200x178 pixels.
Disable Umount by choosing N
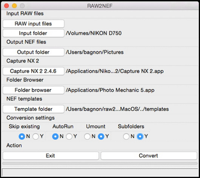pos(87,136)
